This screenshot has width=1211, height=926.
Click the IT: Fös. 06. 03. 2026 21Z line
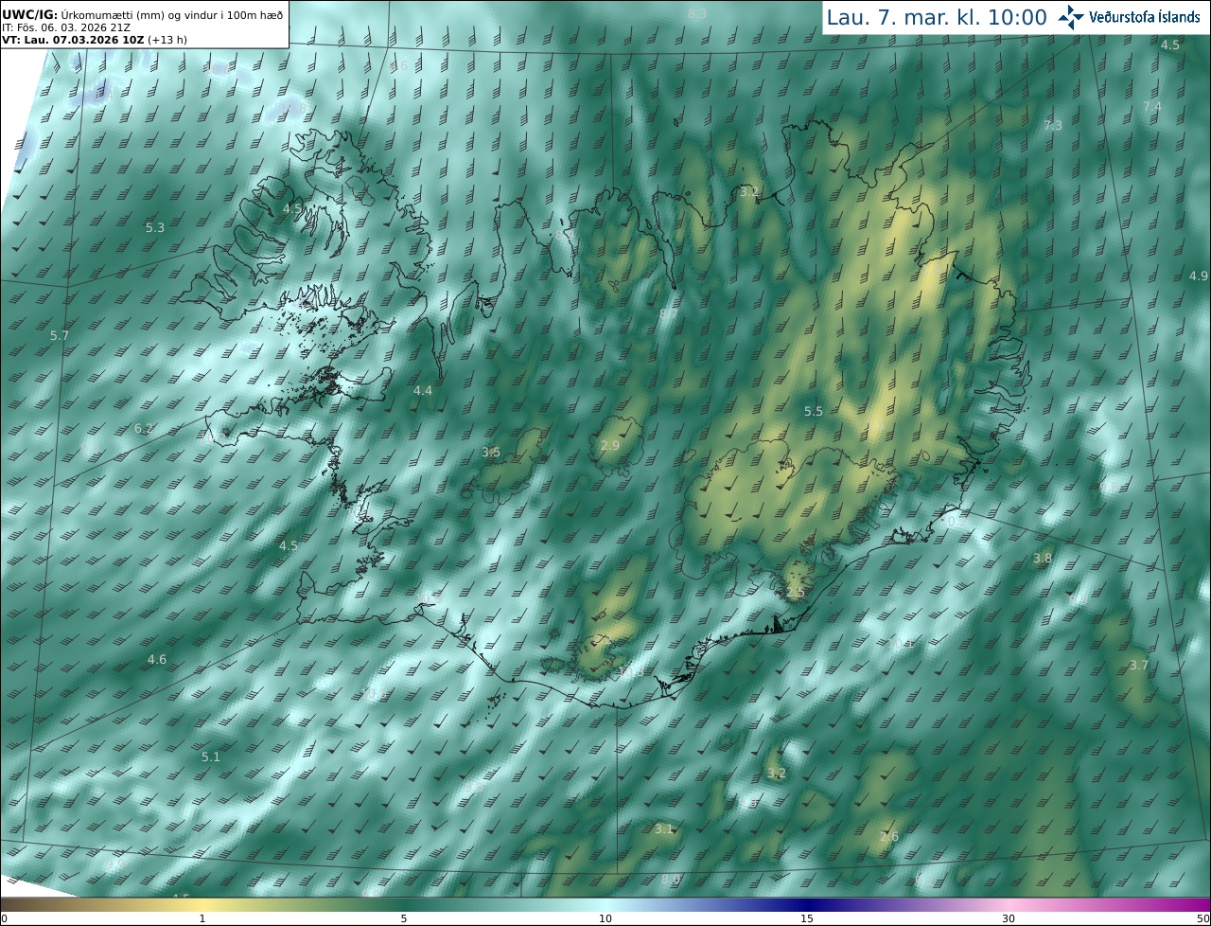tap(64, 27)
